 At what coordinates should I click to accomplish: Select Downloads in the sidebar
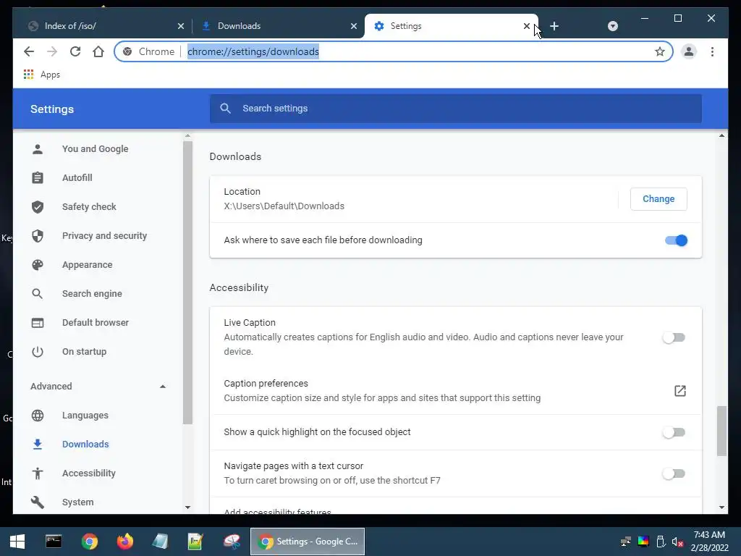(x=85, y=445)
